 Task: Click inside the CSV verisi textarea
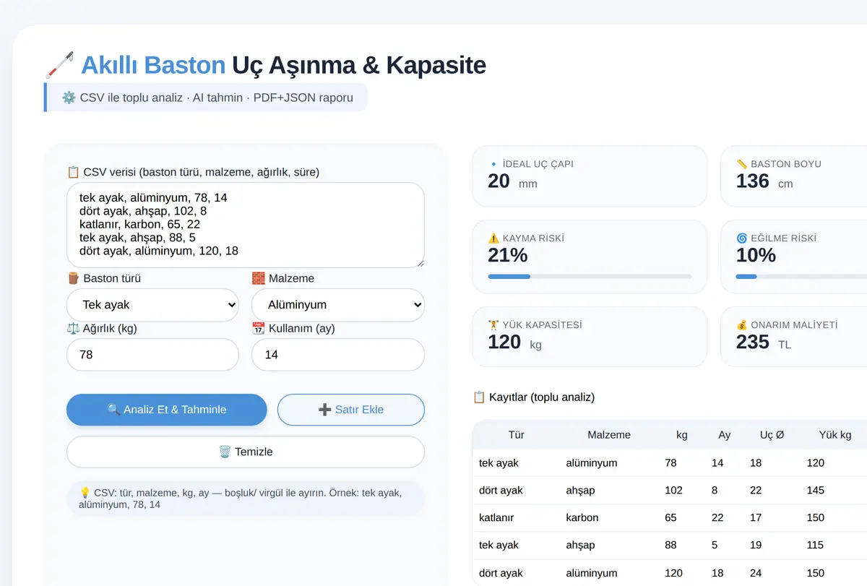pos(246,225)
